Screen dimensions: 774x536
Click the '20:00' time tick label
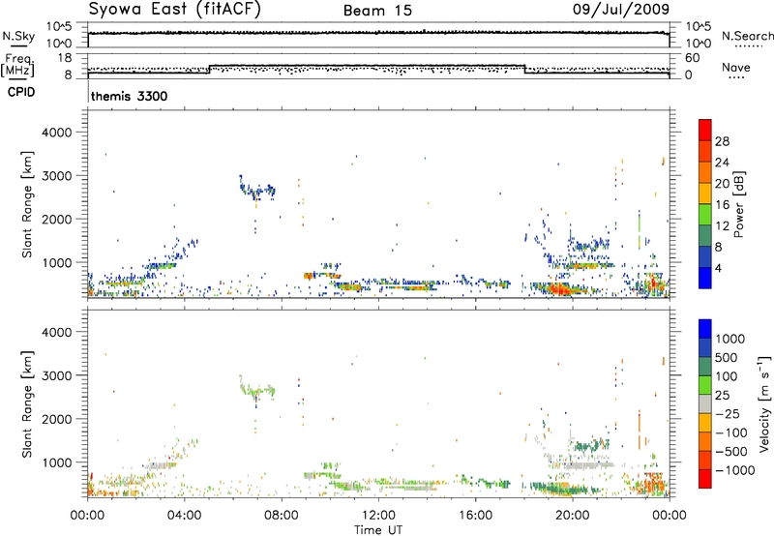coord(572,516)
